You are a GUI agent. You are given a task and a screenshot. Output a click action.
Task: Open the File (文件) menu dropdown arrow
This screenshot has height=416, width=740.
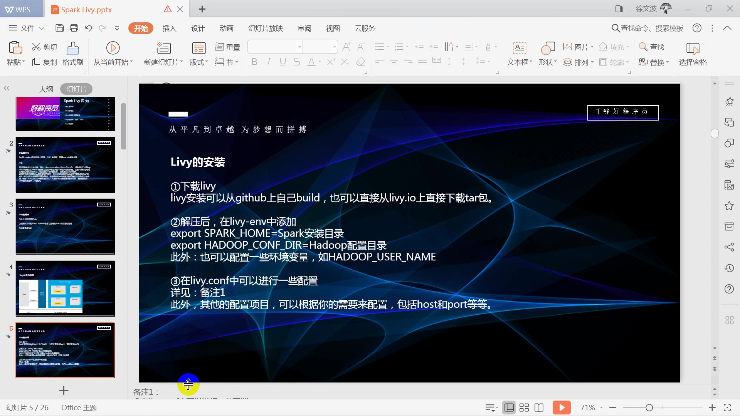click(42, 28)
